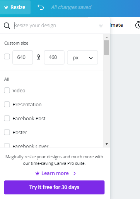
Task: Click the crown icon on Resize button
Action: pyautogui.click(x=6, y=7)
